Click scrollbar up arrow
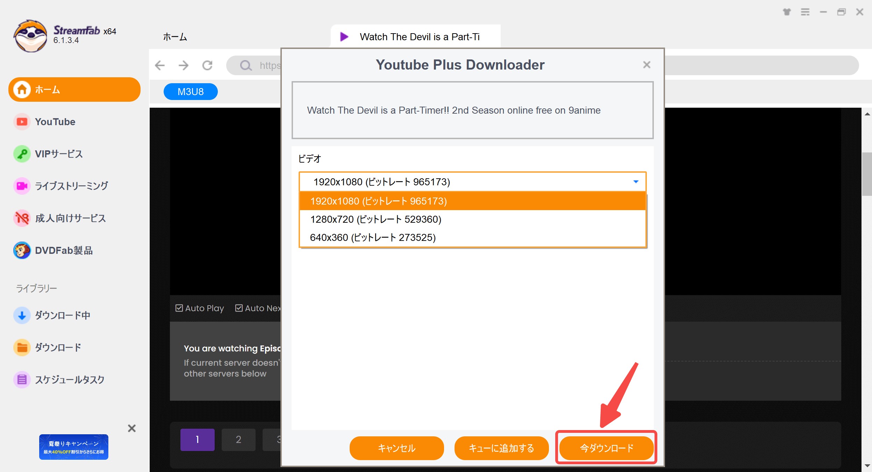The image size is (872, 472). pos(867,114)
